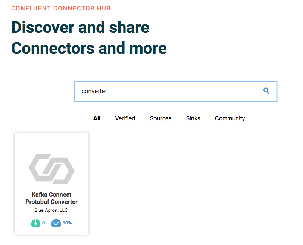Click the Confluent Connector Hub heading
Viewport: 303px width, 245px height.
pos(61,8)
